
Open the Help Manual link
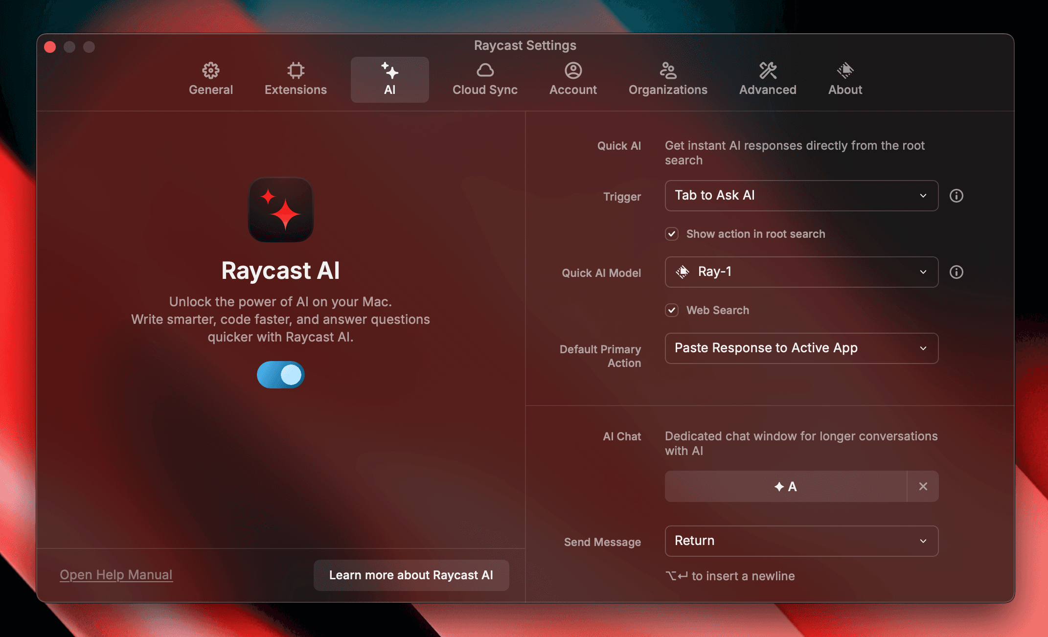116,575
